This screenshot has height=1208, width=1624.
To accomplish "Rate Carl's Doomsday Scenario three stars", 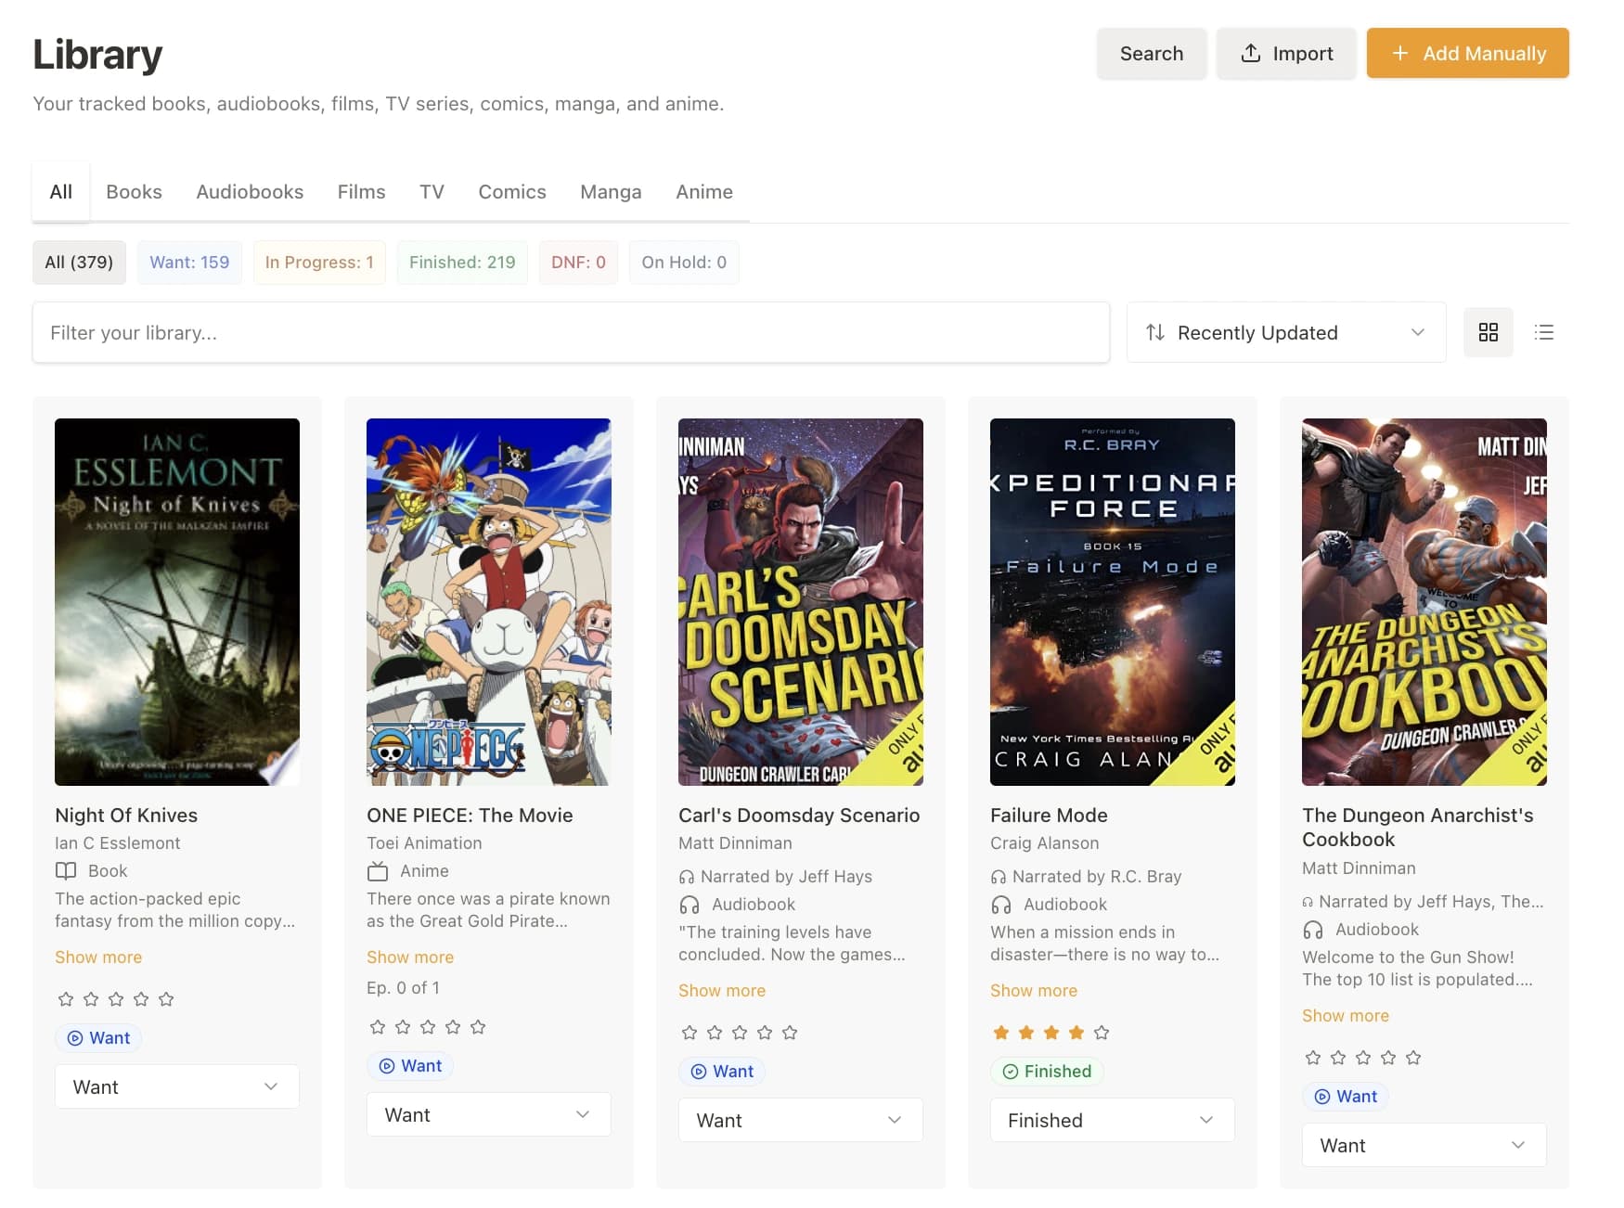I will pos(740,1031).
